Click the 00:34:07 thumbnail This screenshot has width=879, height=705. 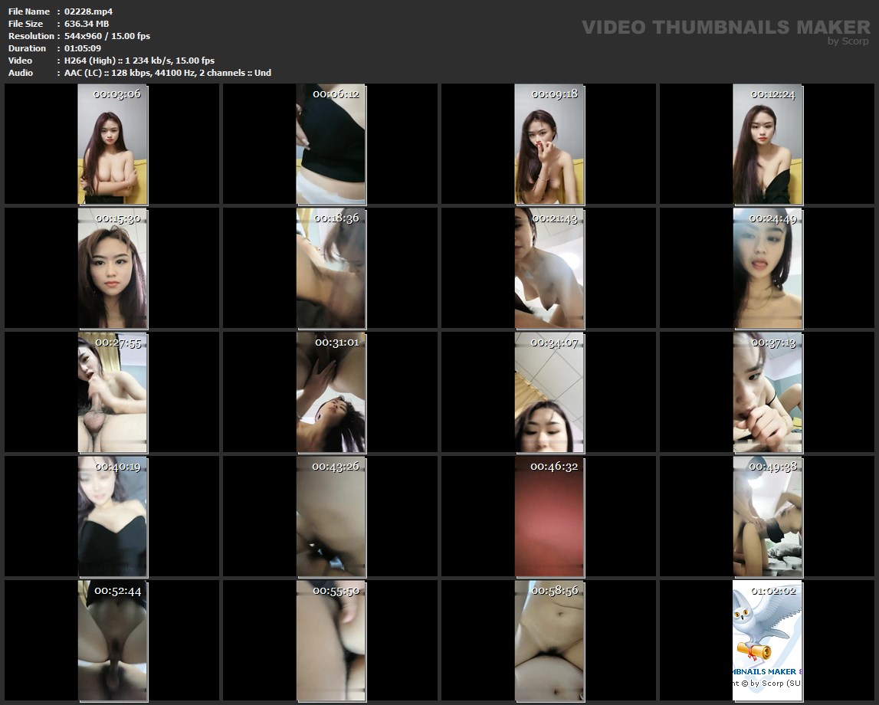coord(549,392)
